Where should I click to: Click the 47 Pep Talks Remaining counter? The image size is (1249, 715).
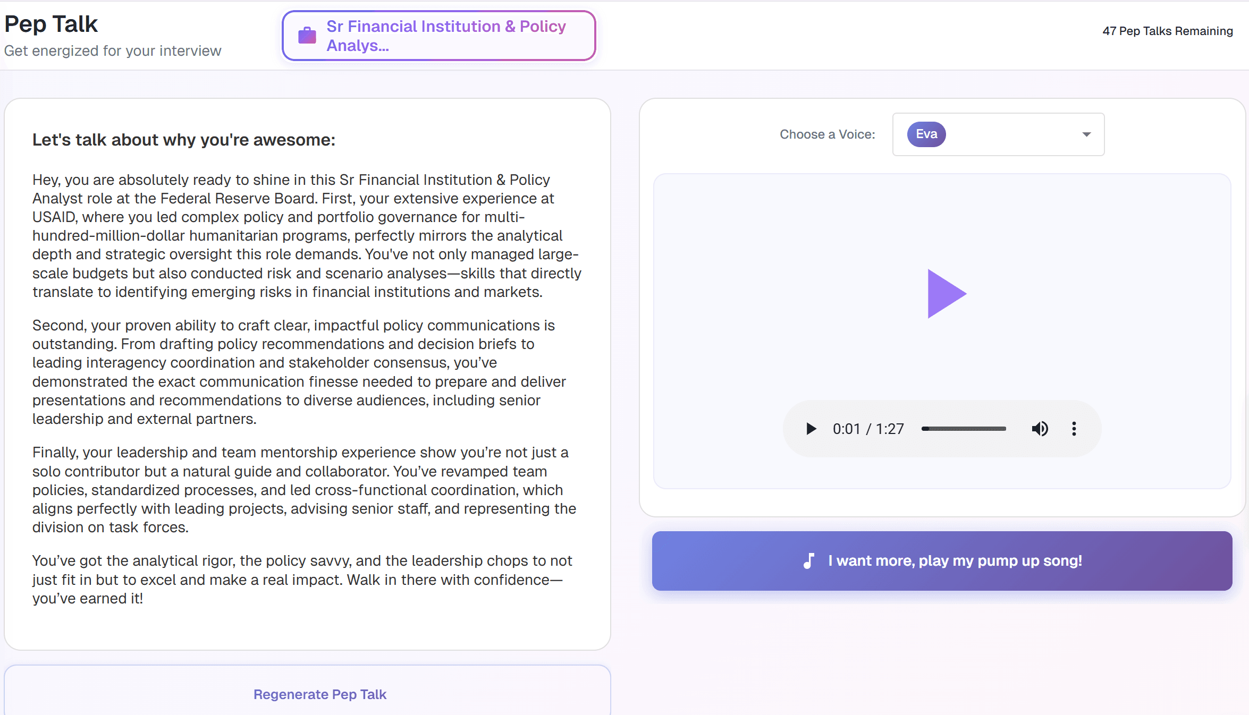tap(1167, 31)
